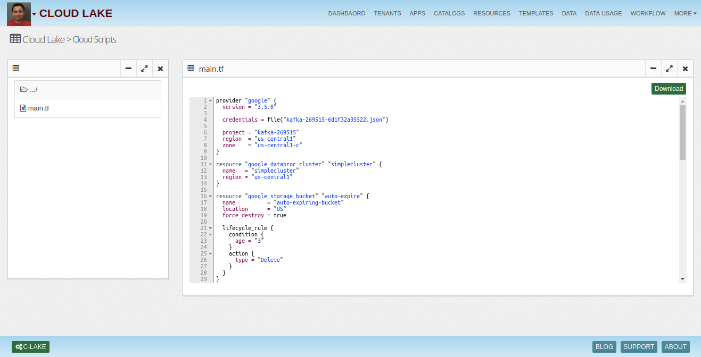Expand the main.tf panel to fullscreen
This screenshot has height=357, width=701.
coord(669,69)
